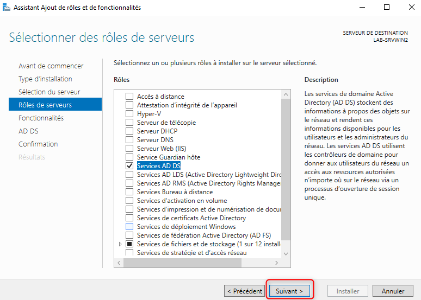
Task: Enable Services de certificats Active Directory
Action: click(129, 218)
